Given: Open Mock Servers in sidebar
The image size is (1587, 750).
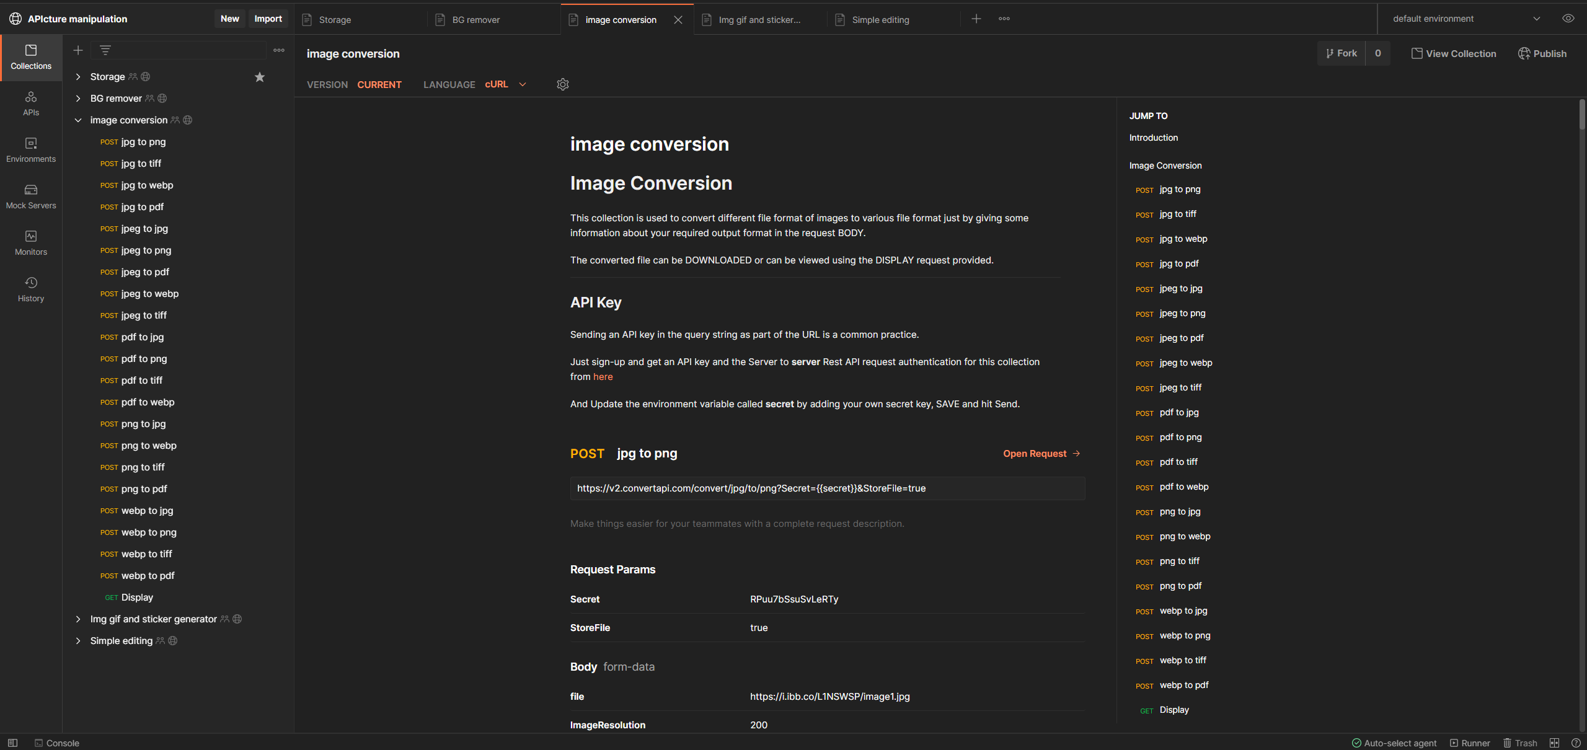Looking at the screenshot, I should point(31,196).
